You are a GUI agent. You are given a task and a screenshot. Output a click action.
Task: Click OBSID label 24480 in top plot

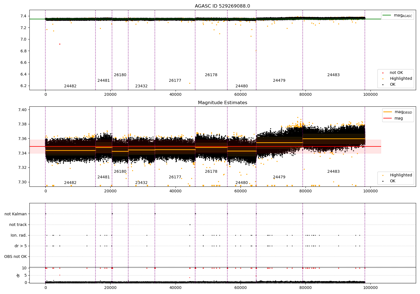[x=242, y=86]
